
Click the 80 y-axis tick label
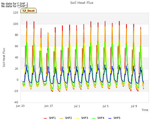tap(16, 35)
